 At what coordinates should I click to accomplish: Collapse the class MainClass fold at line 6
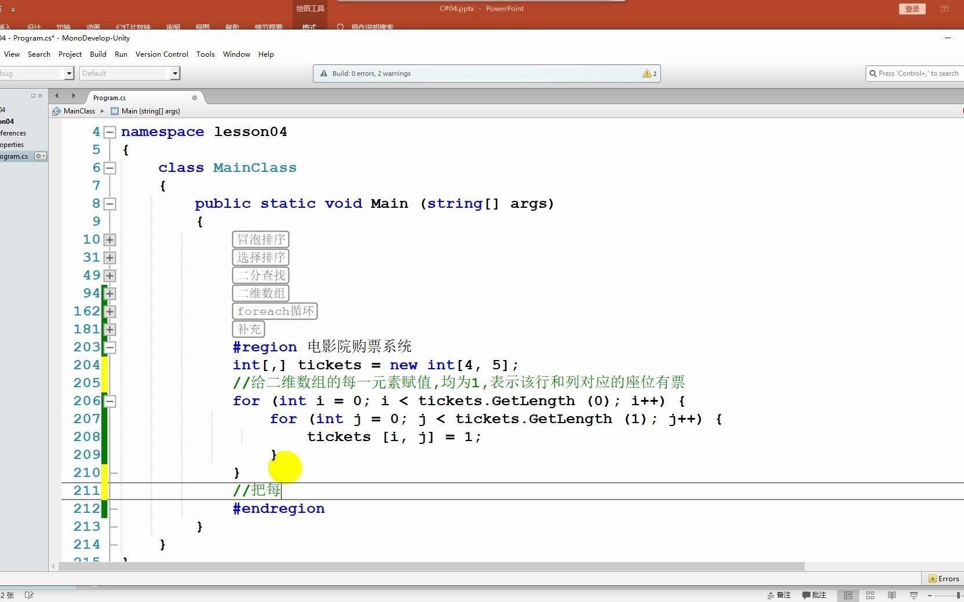point(109,168)
